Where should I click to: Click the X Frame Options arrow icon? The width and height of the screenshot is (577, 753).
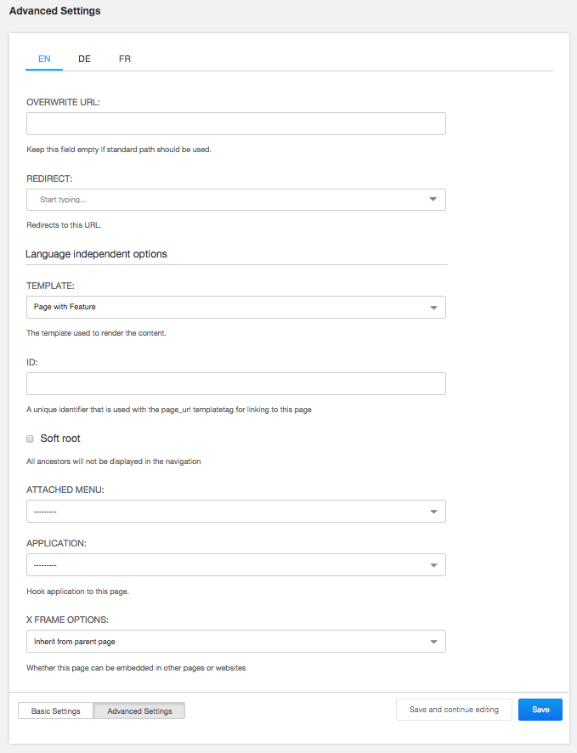coord(433,642)
